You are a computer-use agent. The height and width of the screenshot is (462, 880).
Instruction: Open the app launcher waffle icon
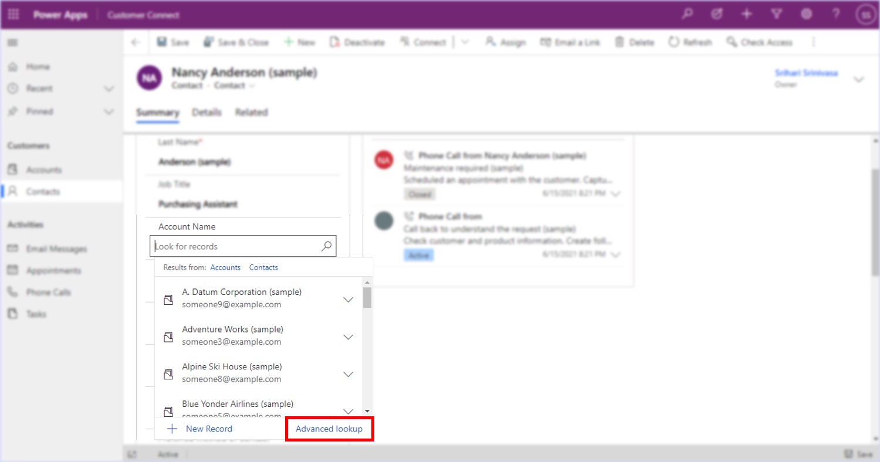coord(13,15)
